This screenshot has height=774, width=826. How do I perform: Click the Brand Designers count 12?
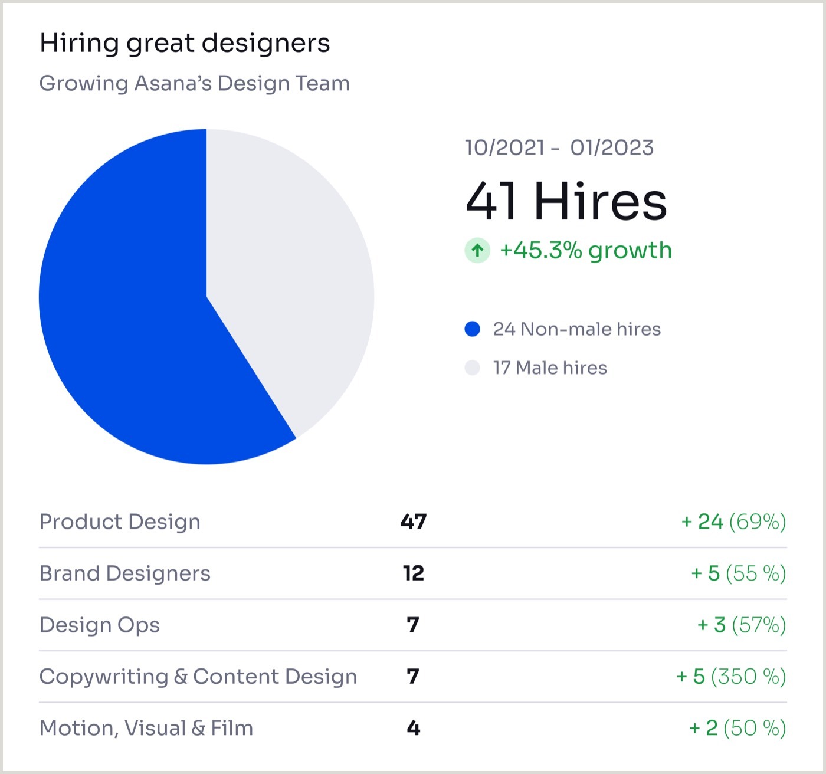point(414,573)
